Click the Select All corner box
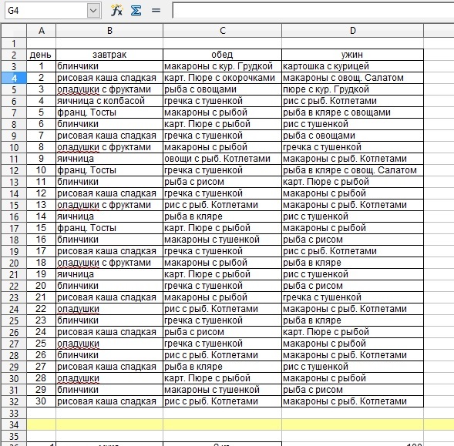Image resolution: width=454 pixels, height=446 pixels. [x=14, y=30]
